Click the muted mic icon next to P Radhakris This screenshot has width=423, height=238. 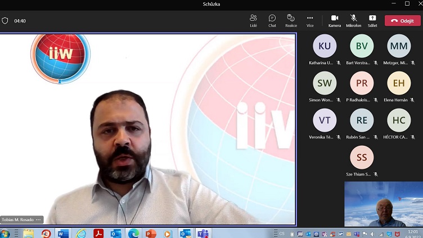point(376,100)
